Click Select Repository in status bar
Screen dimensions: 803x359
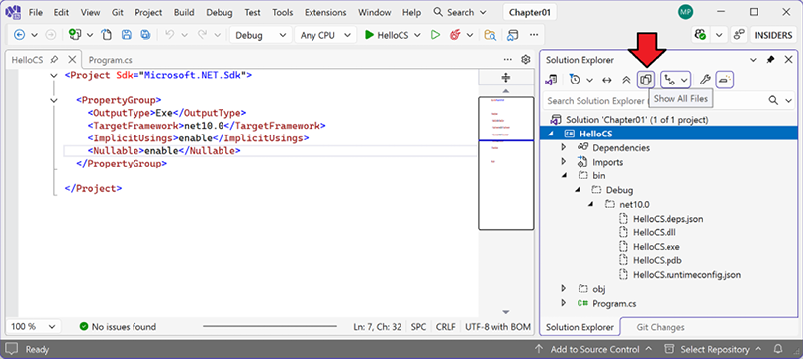(x=713, y=350)
